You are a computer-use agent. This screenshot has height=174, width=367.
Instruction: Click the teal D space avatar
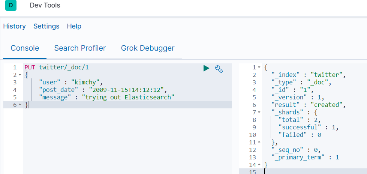tap(11, 5)
